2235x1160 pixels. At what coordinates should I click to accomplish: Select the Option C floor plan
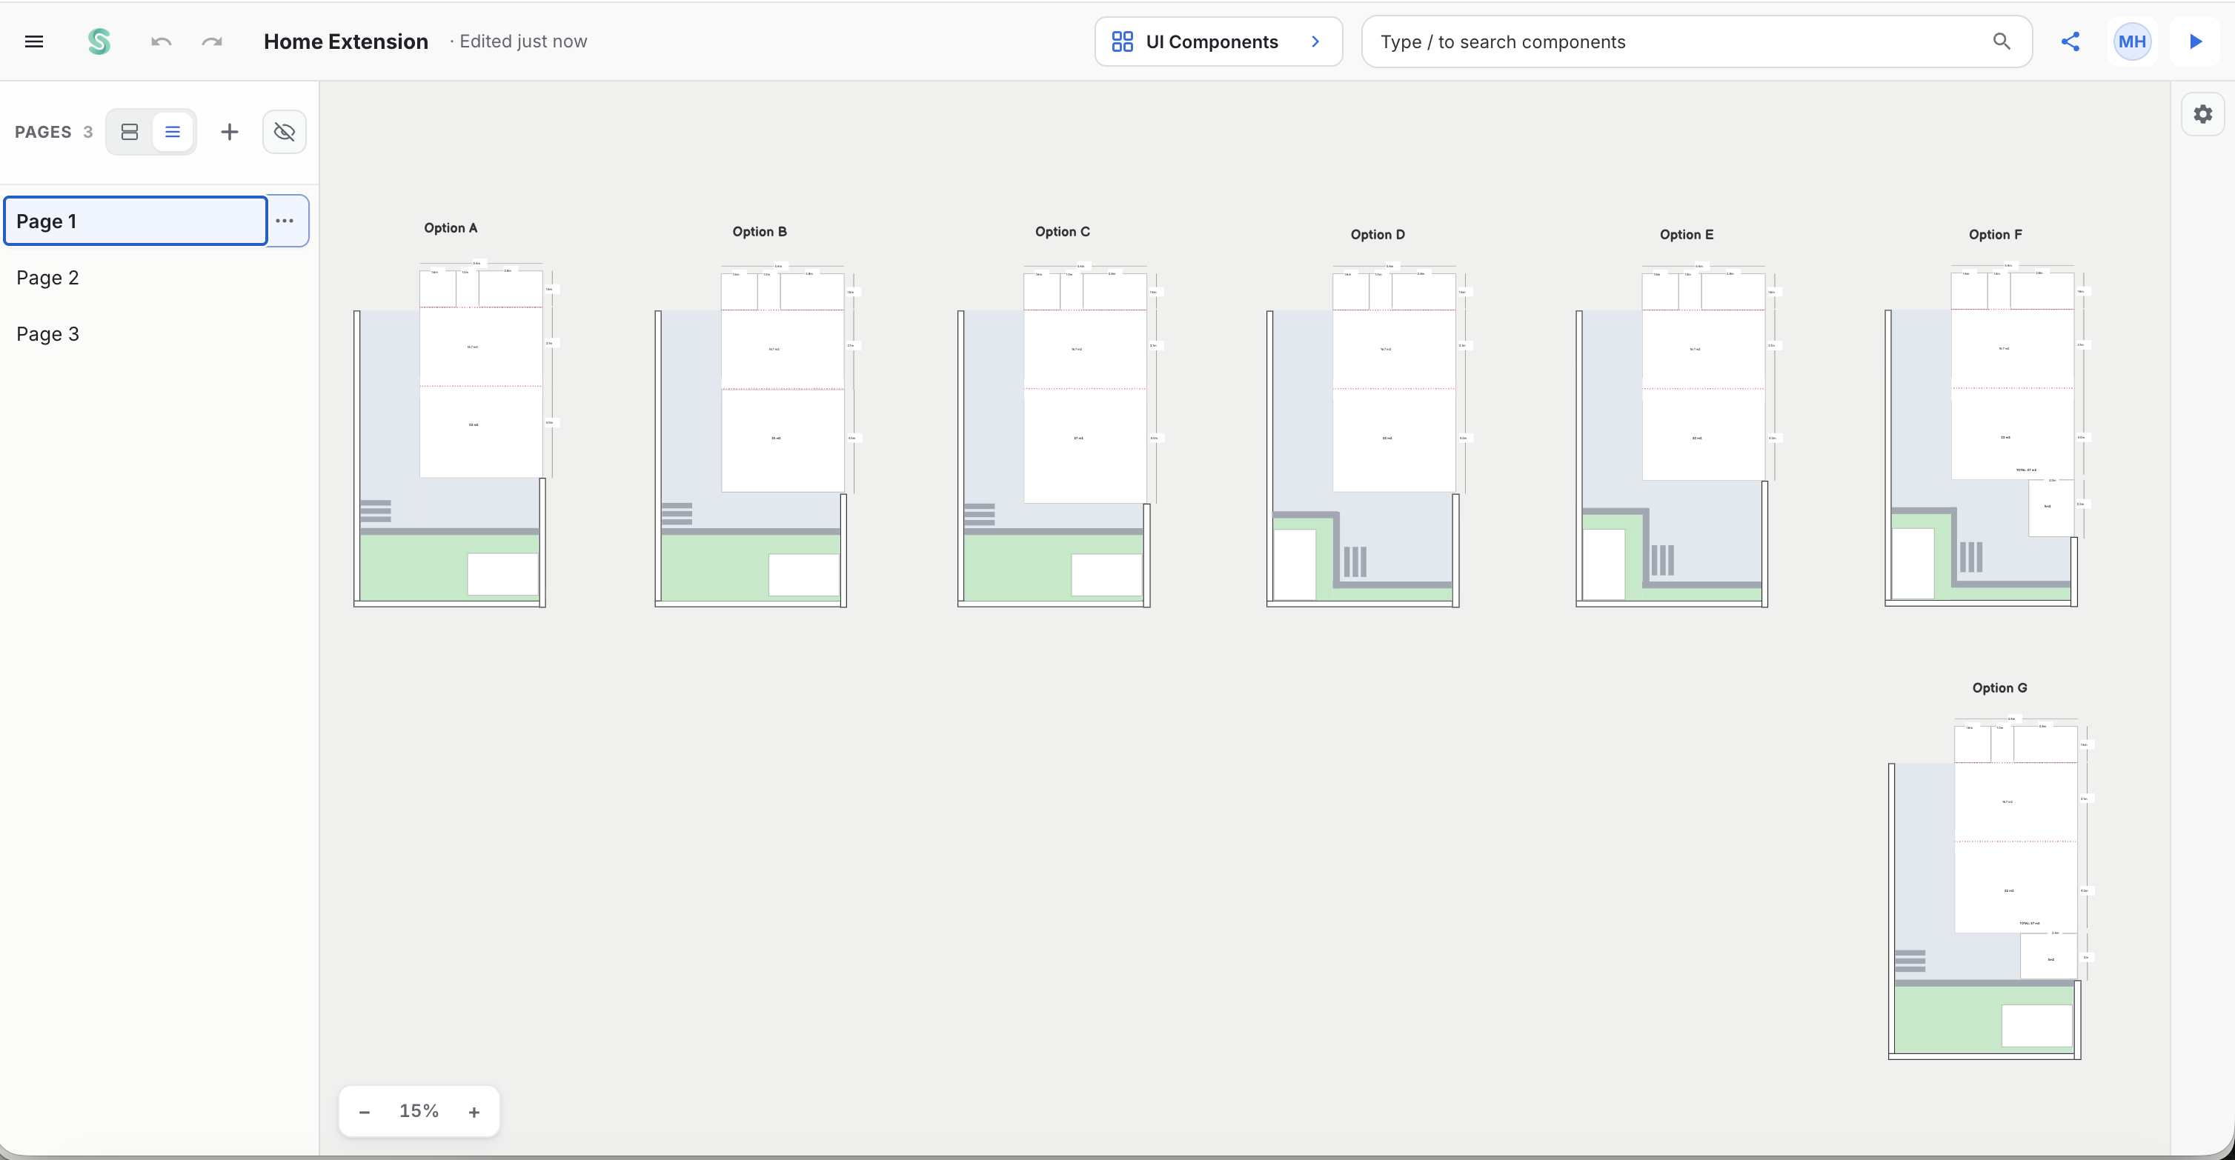pyautogui.click(x=1060, y=436)
